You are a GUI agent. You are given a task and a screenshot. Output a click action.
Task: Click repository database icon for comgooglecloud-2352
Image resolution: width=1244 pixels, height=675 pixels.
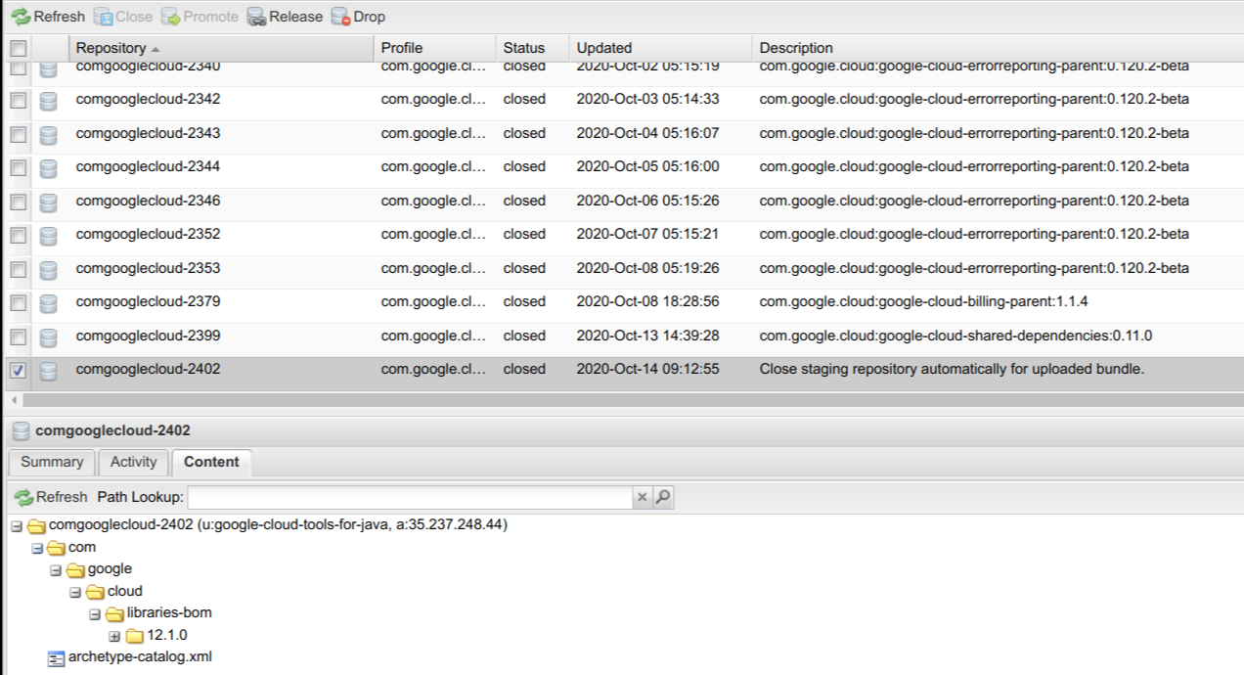(x=48, y=235)
